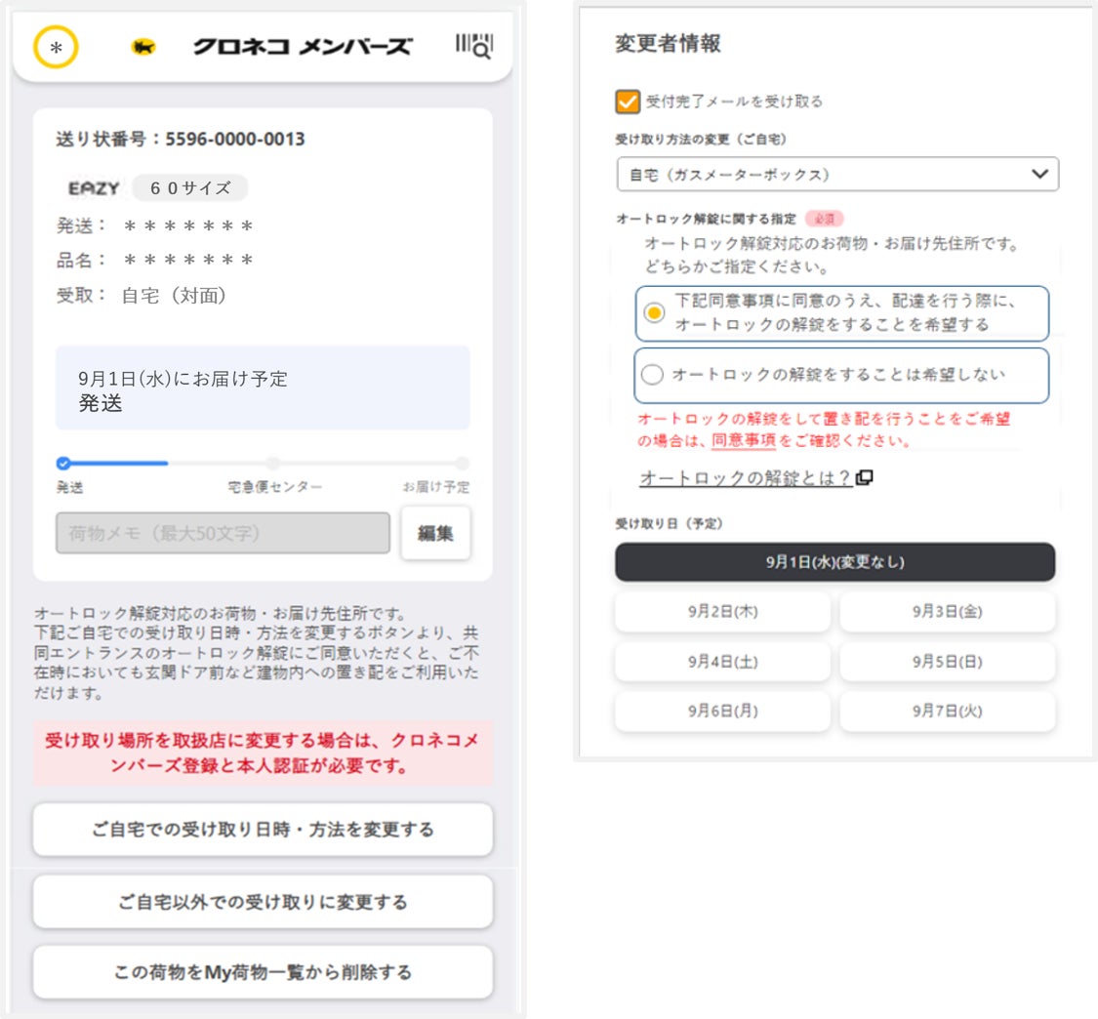The image size is (1098, 1019).
Task: Click the 荷物メモ input field
Action: [x=223, y=533]
